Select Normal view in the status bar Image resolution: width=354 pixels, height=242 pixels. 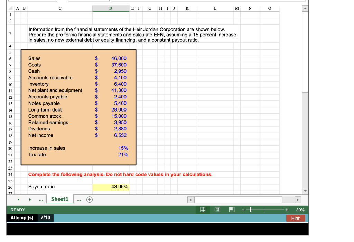[x=203, y=210]
